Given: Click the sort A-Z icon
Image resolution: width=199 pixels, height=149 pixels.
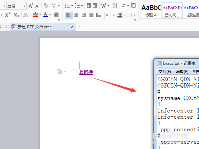Looking at the screenshot, I should 115,6.
